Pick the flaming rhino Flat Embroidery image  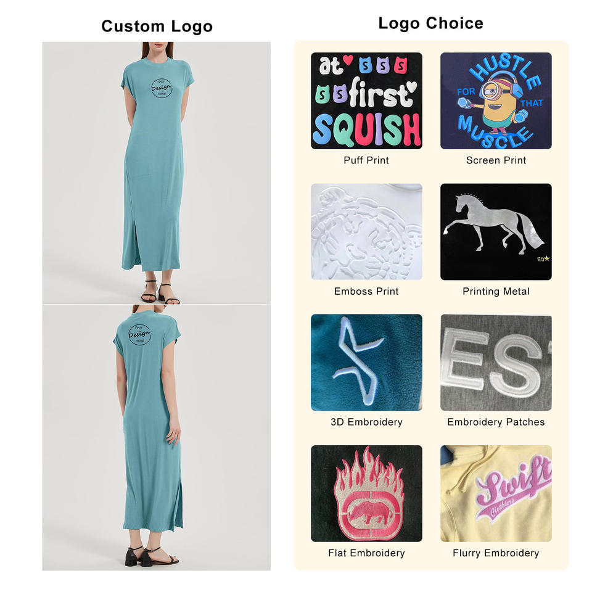tap(366, 493)
